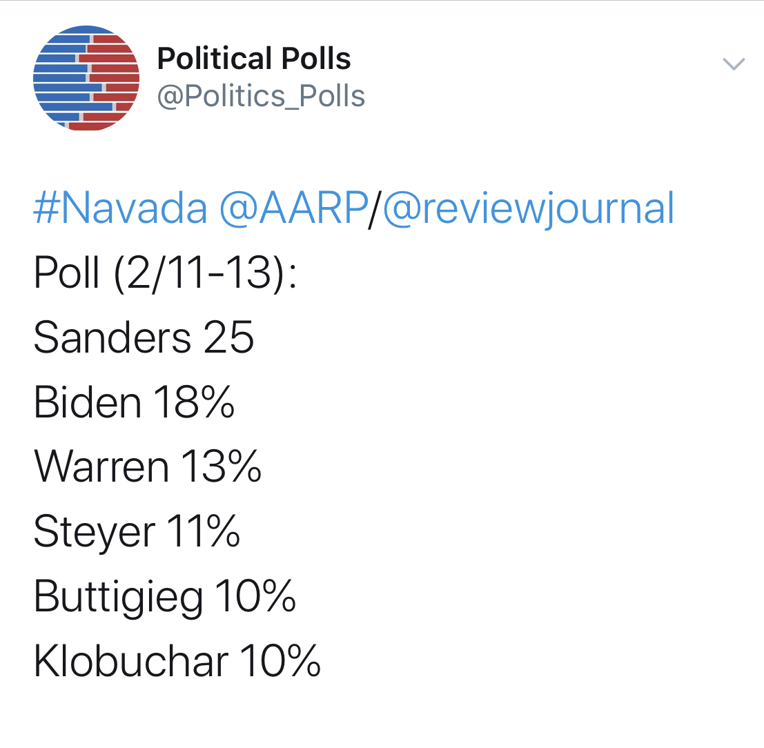
Task: Visit the @Politics_Polls handle
Action: coord(261,96)
